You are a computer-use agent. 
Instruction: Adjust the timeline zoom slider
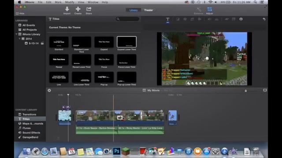246,91
